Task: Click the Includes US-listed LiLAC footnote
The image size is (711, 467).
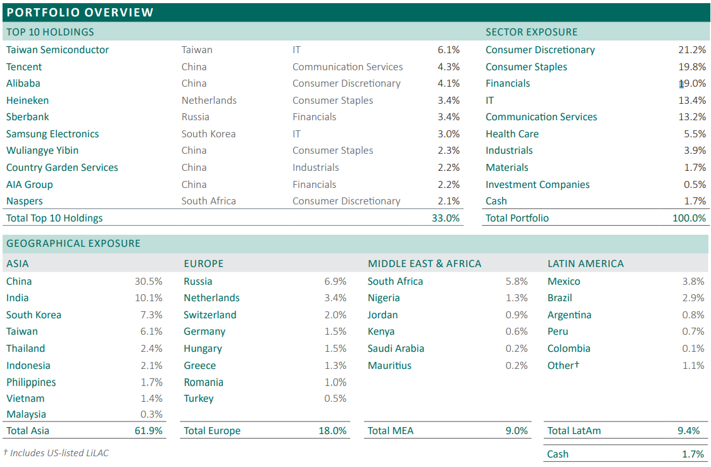Action: pos(51,452)
